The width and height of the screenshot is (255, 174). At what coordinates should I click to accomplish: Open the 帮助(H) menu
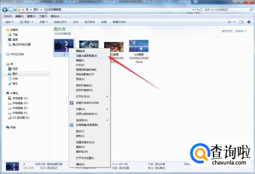tap(55, 16)
